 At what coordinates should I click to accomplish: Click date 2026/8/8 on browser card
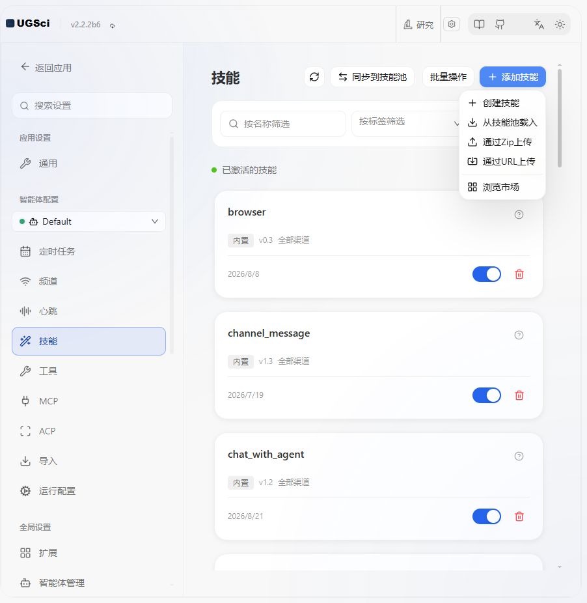(x=243, y=273)
